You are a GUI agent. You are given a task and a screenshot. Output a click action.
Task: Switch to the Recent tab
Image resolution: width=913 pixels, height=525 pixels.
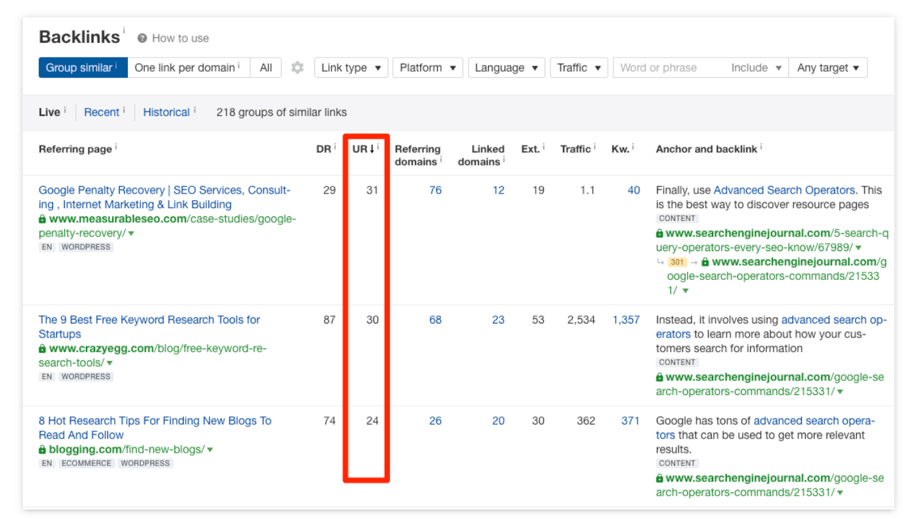pyautogui.click(x=102, y=112)
